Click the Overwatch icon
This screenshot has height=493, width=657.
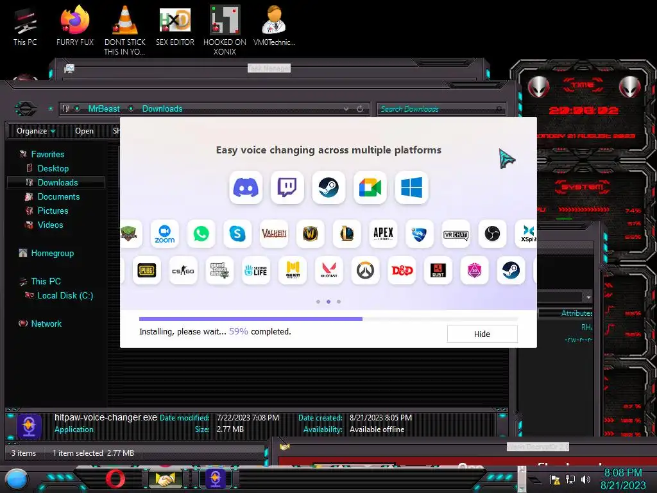365,270
